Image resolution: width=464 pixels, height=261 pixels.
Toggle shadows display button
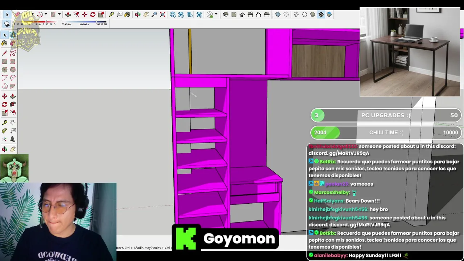(x=7, y=24)
